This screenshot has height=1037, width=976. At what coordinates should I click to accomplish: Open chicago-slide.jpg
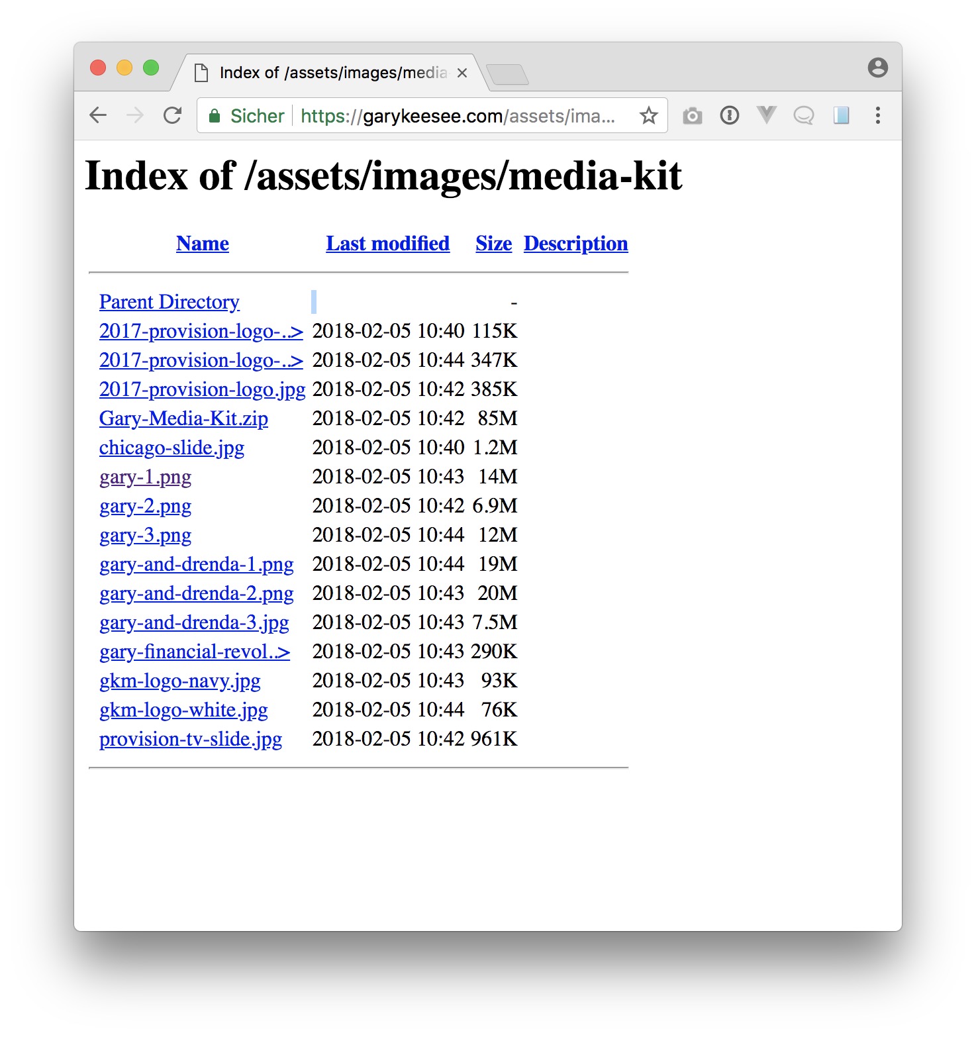tap(172, 448)
